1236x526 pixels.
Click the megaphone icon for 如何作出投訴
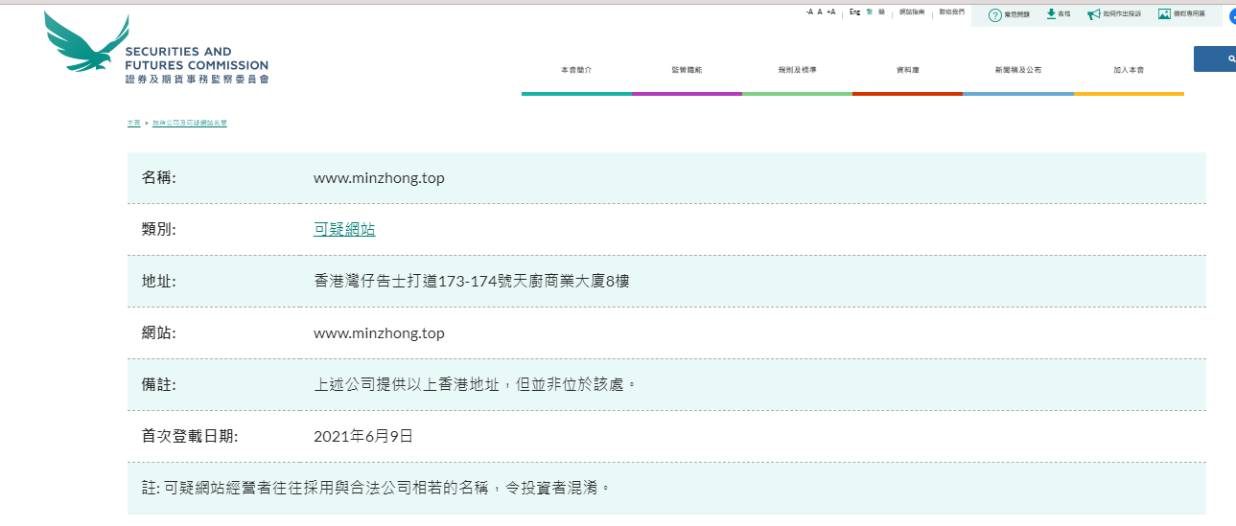click(x=1093, y=14)
